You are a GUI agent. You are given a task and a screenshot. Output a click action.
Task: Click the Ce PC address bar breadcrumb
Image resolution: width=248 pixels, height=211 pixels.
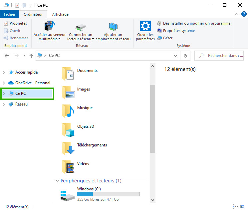click(x=54, y=56)
